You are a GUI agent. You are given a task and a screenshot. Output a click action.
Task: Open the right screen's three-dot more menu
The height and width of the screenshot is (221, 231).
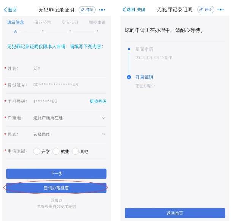click(x=220, y=9)
